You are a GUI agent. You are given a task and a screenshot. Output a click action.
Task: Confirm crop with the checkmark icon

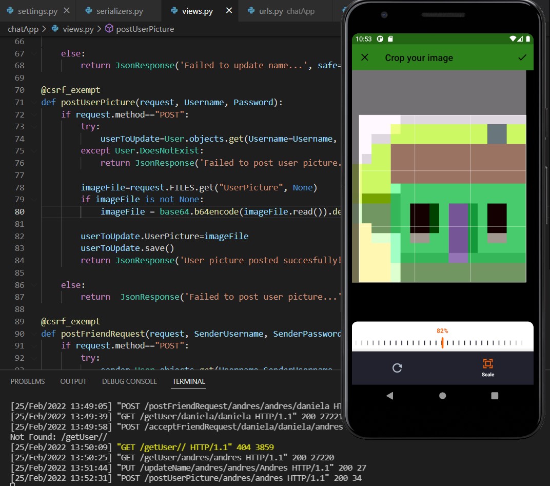click(522, 57)
